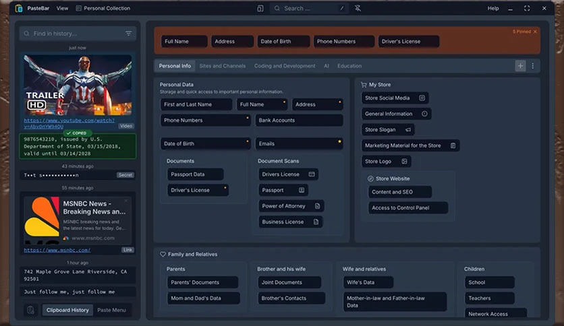Open the YouTube watch link

69,123
